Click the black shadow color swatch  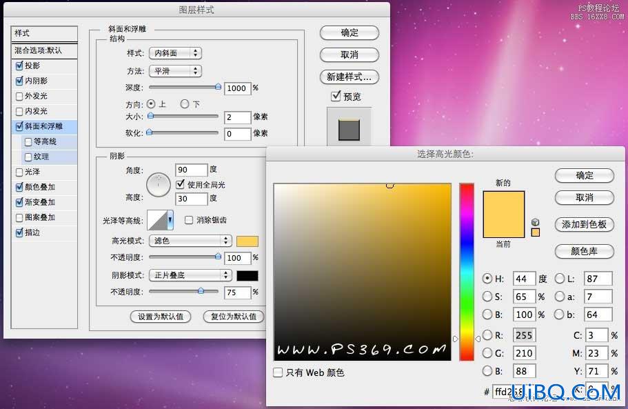pyautogui.click(x=247, y=276)
